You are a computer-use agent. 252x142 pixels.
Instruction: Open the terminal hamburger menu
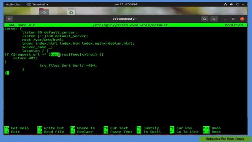[214, 19]
